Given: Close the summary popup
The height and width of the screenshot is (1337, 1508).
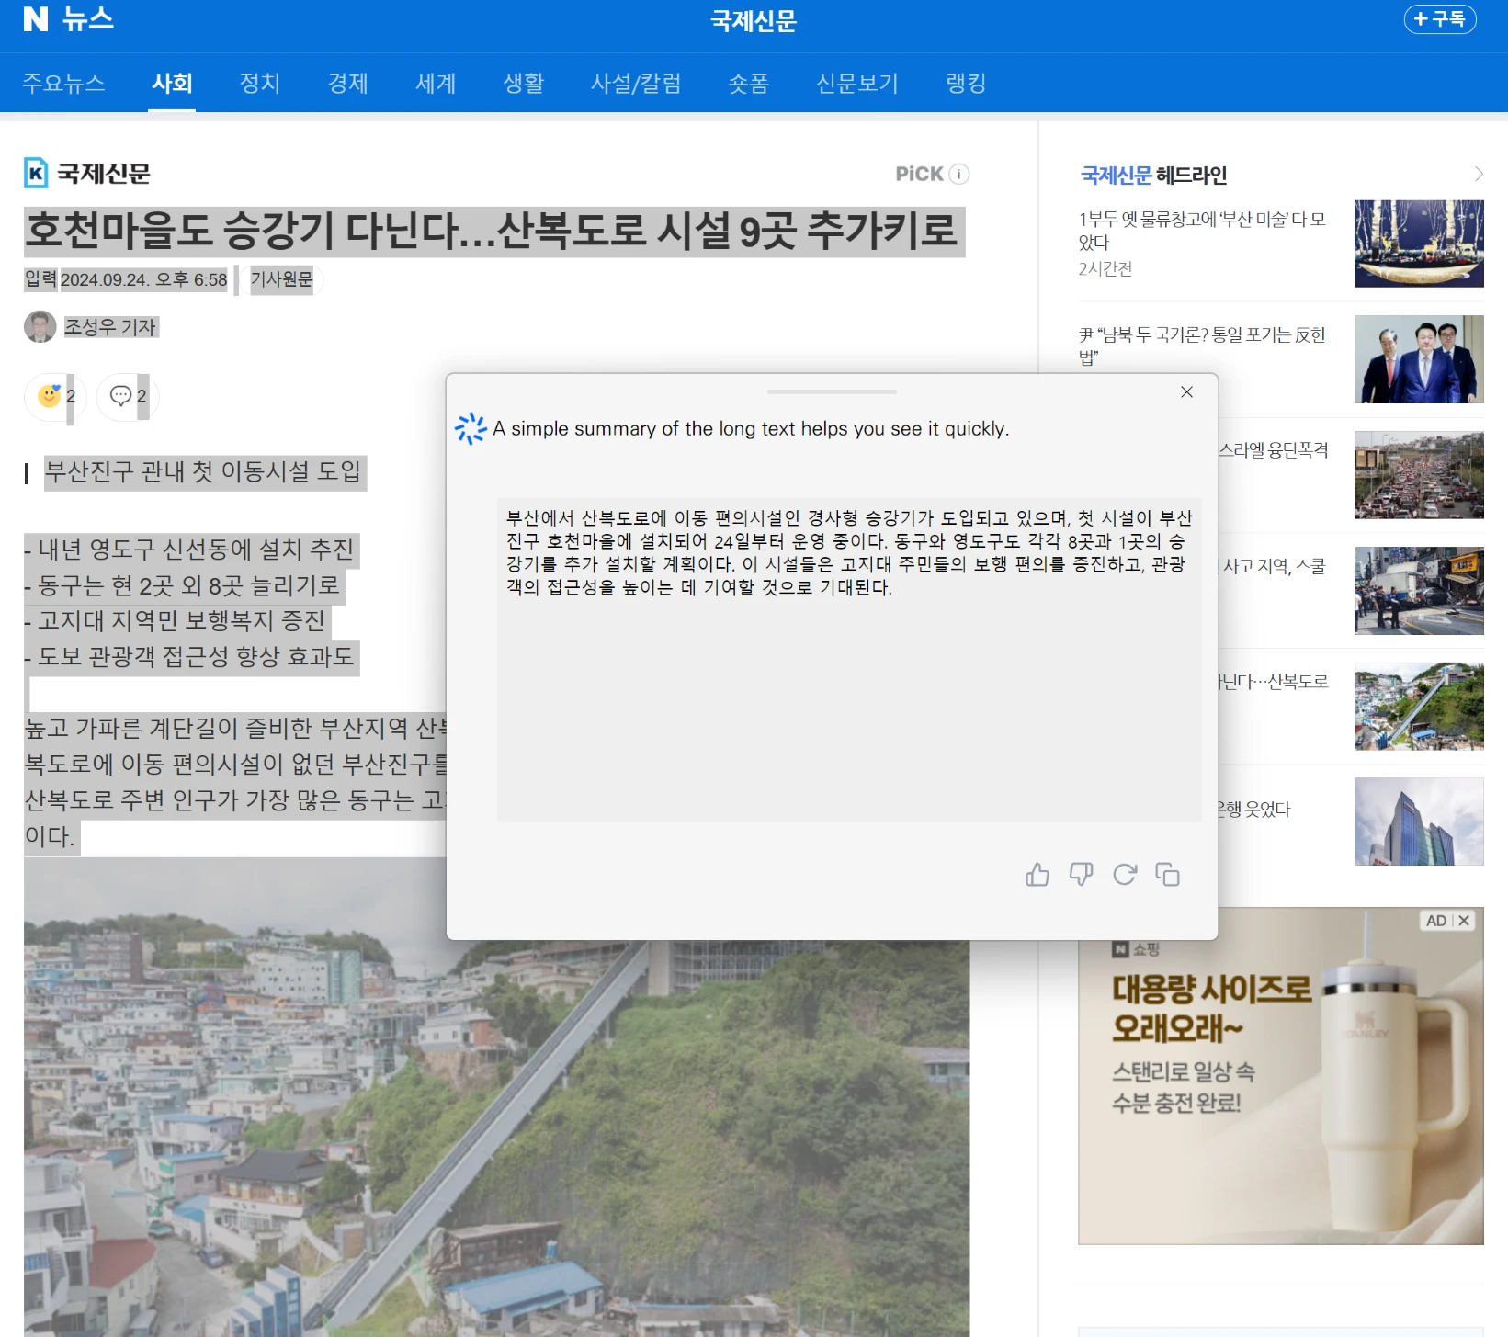Looking at the screenshot, I should [x=1186, y=392].
